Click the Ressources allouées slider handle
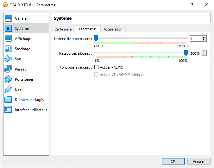This screenshot has height=168, width=214. [x=186, y=53]
